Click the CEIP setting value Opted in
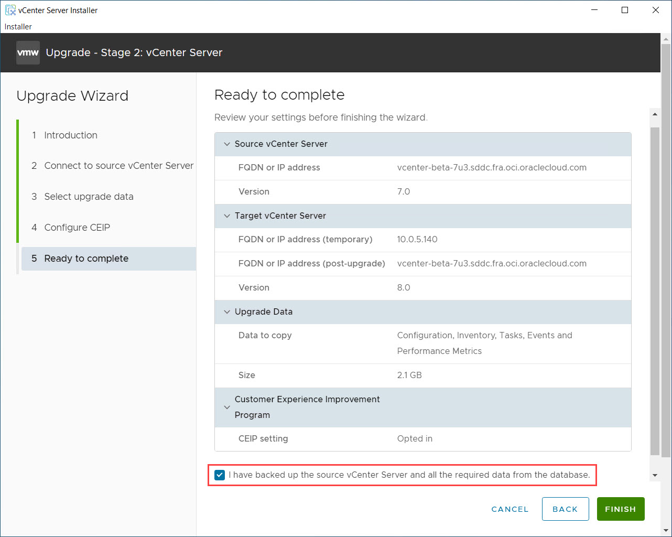 coord(415,439)
